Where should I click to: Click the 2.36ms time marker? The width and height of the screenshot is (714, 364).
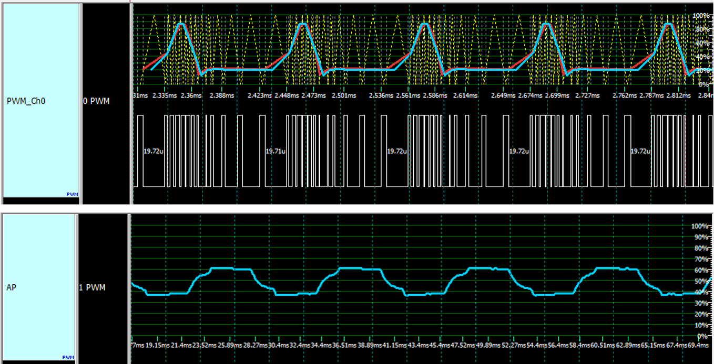190,95
